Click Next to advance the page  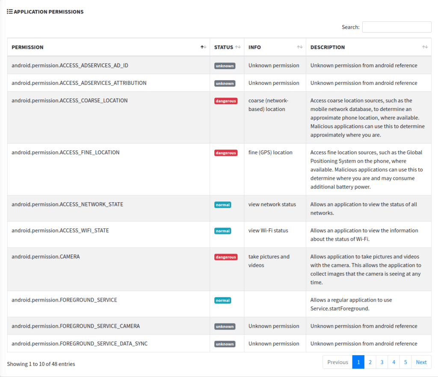pos(421,362)
